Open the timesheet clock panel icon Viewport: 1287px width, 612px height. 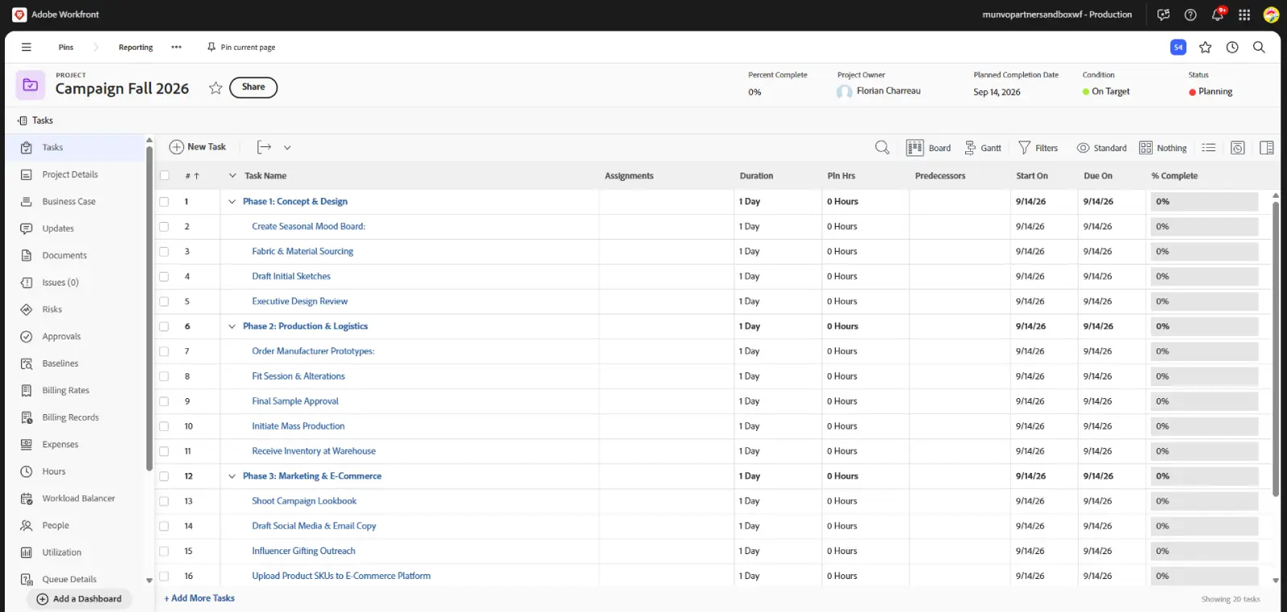click(x=1238, y=148)
